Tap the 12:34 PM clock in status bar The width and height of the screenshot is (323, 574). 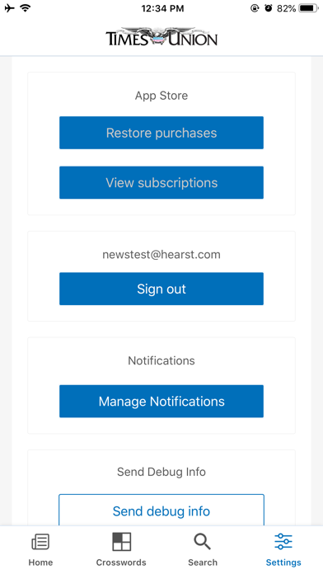(162, 8)
